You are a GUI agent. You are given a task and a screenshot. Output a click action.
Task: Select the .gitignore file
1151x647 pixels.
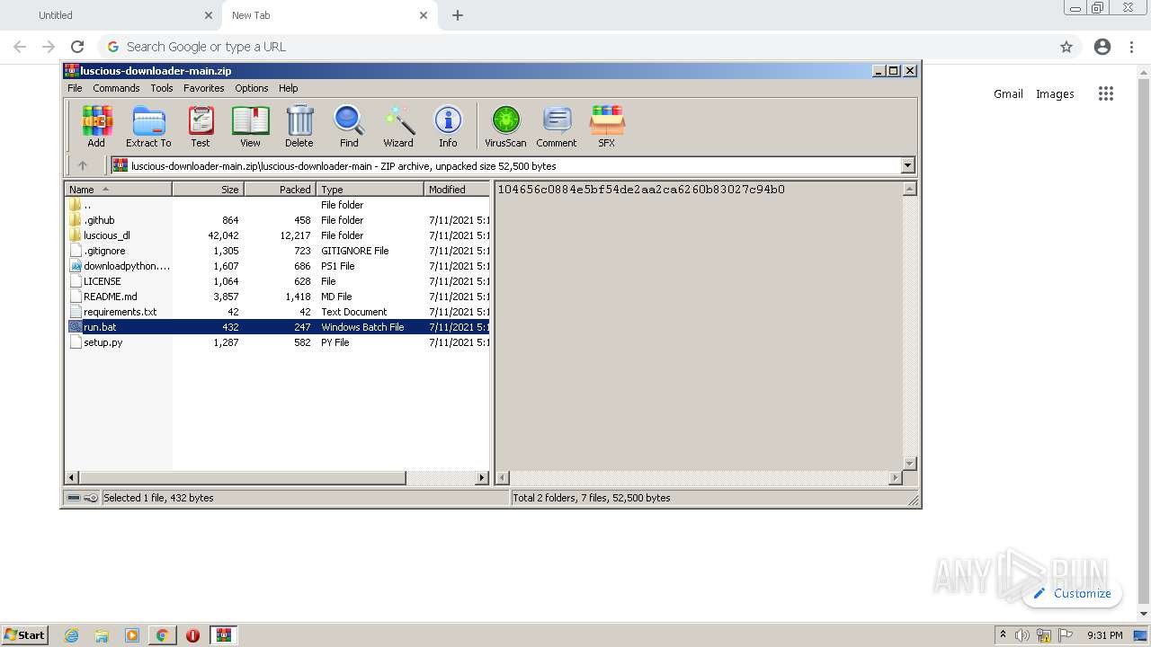(278, 251)
